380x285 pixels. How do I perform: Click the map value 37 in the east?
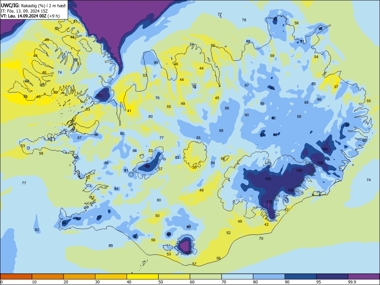tap(336, 87)
